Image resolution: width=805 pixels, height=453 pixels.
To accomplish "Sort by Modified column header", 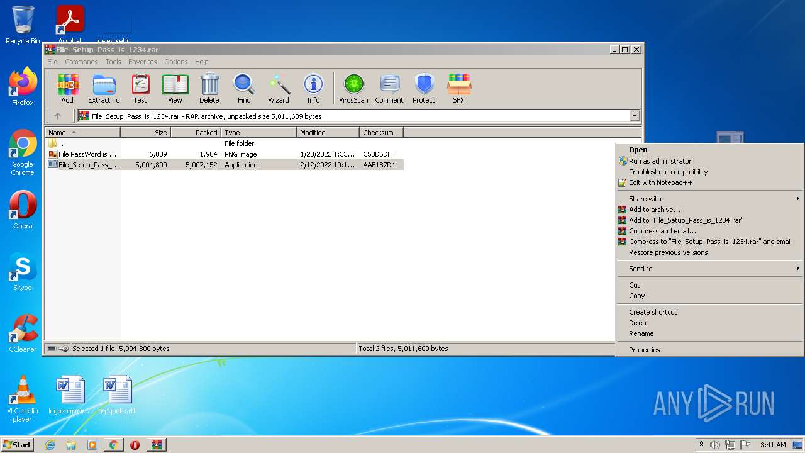I will click(x=328, y=133).
